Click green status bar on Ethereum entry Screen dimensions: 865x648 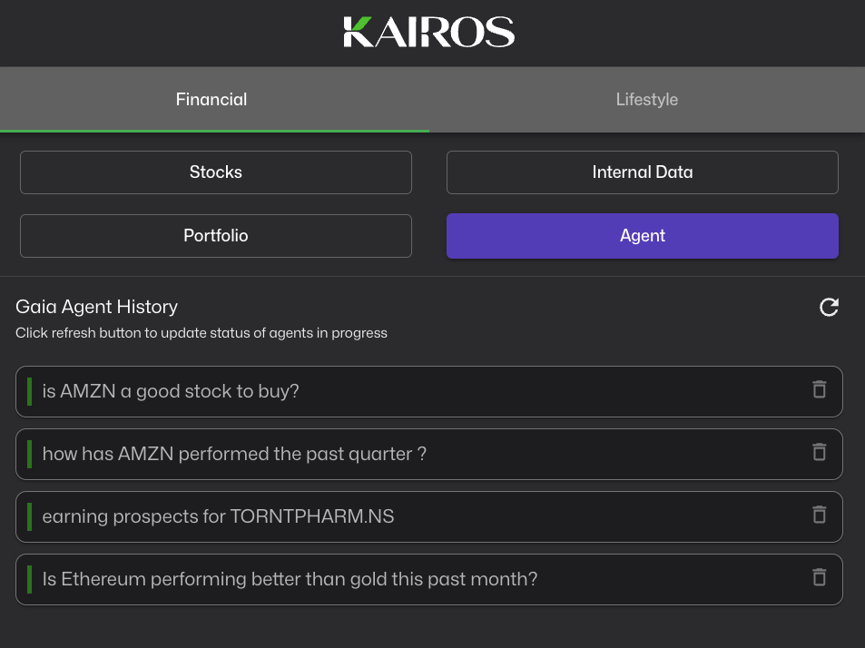(29, 579)
